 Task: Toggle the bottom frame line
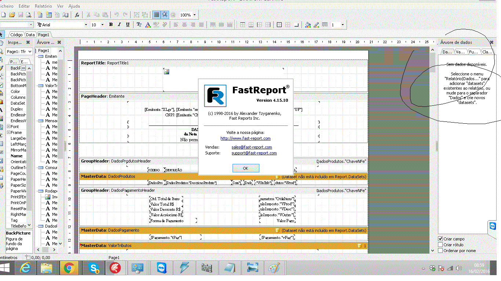pos(251,25)
